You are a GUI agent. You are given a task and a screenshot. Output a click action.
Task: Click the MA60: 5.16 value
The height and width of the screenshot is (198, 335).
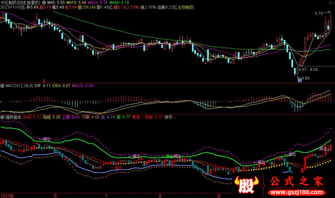click(119, 3)
